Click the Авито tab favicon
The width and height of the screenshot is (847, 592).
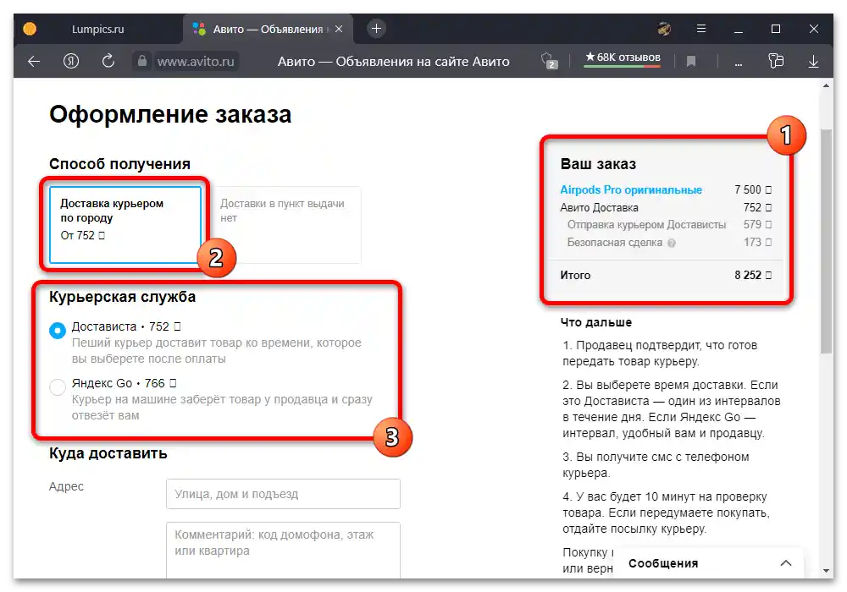coord(199,29)
